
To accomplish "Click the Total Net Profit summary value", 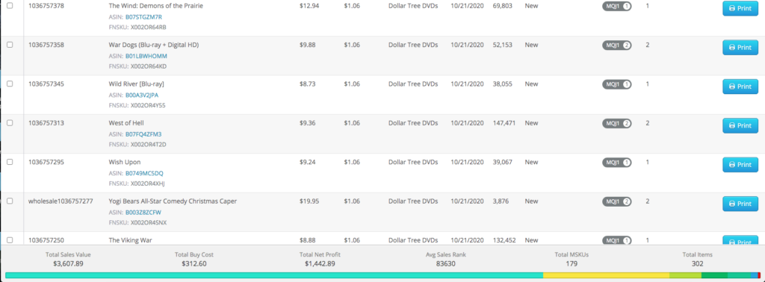I will pos(320,263).
